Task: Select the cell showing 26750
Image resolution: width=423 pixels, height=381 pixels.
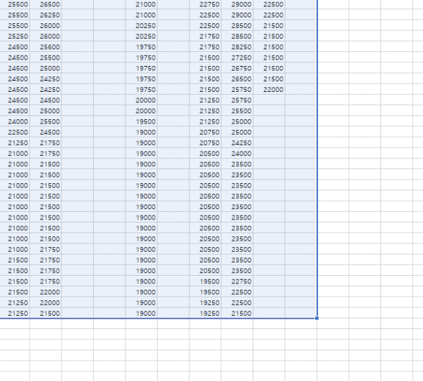Action: (x=237, y=68)
